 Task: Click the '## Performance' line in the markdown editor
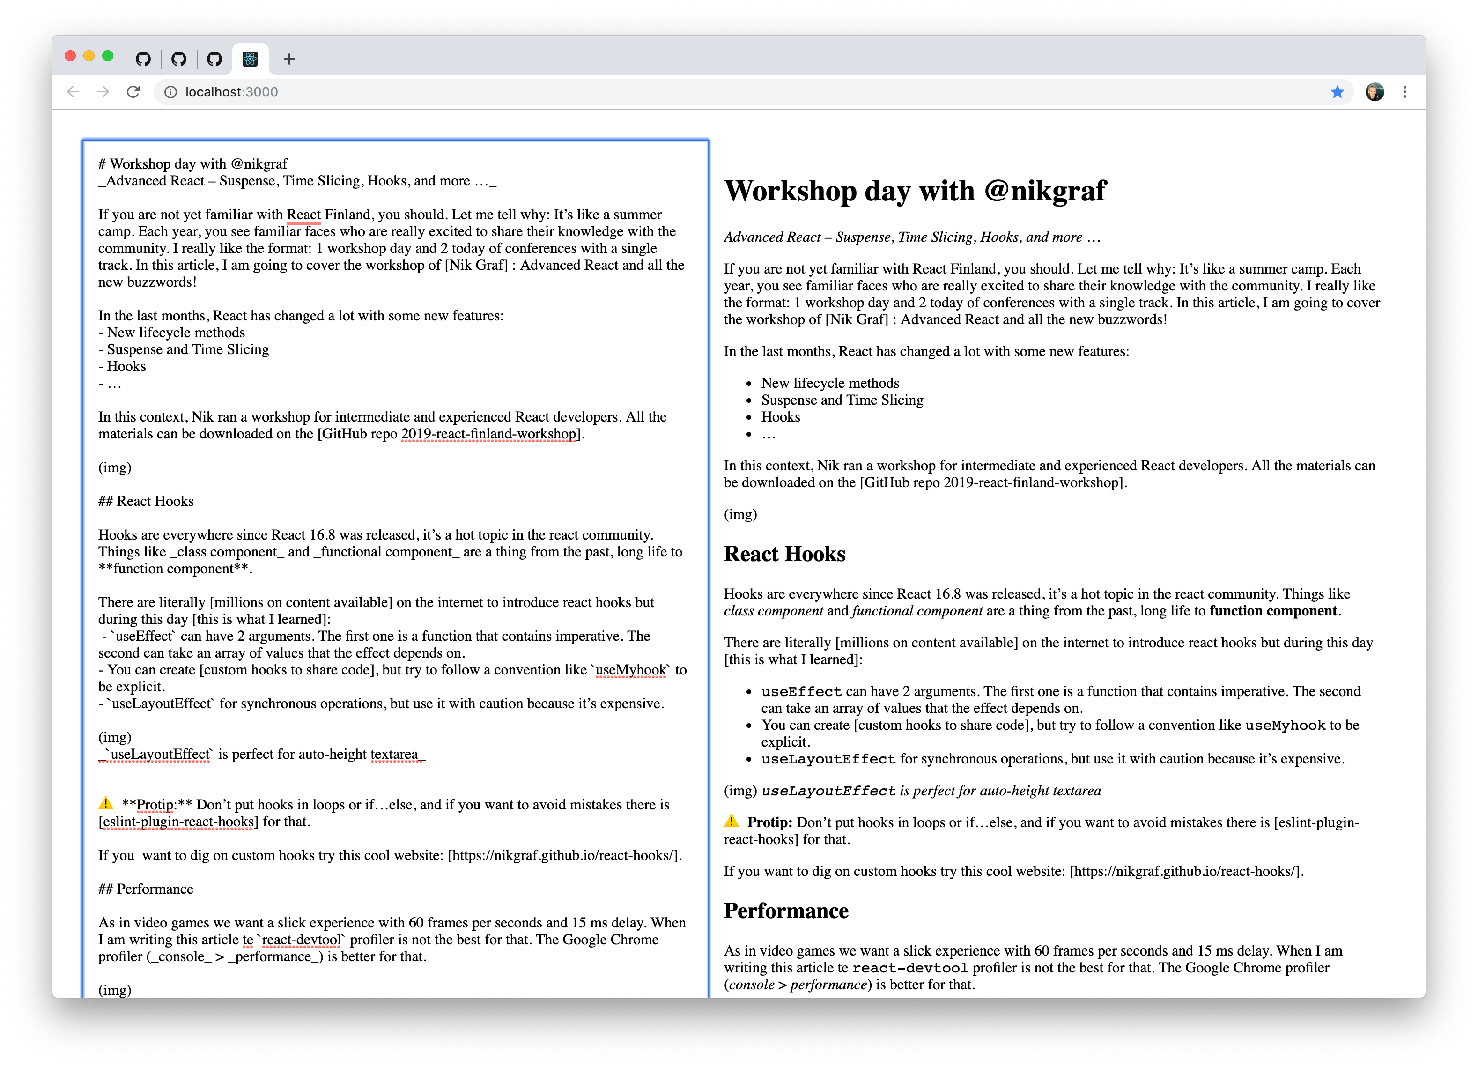(x=146, y=889)
